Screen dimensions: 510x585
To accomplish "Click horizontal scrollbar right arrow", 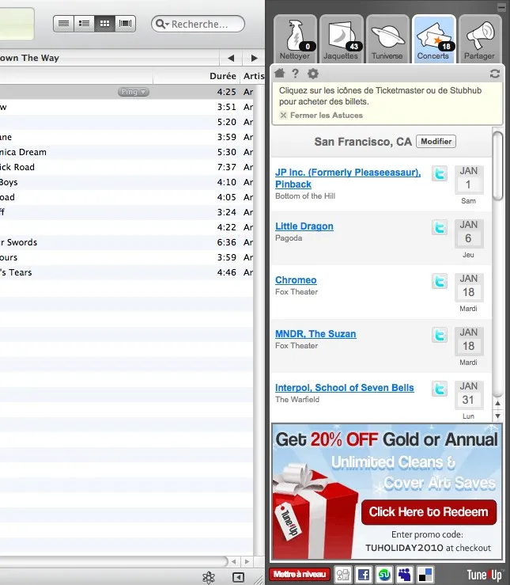I will (247, 561).
